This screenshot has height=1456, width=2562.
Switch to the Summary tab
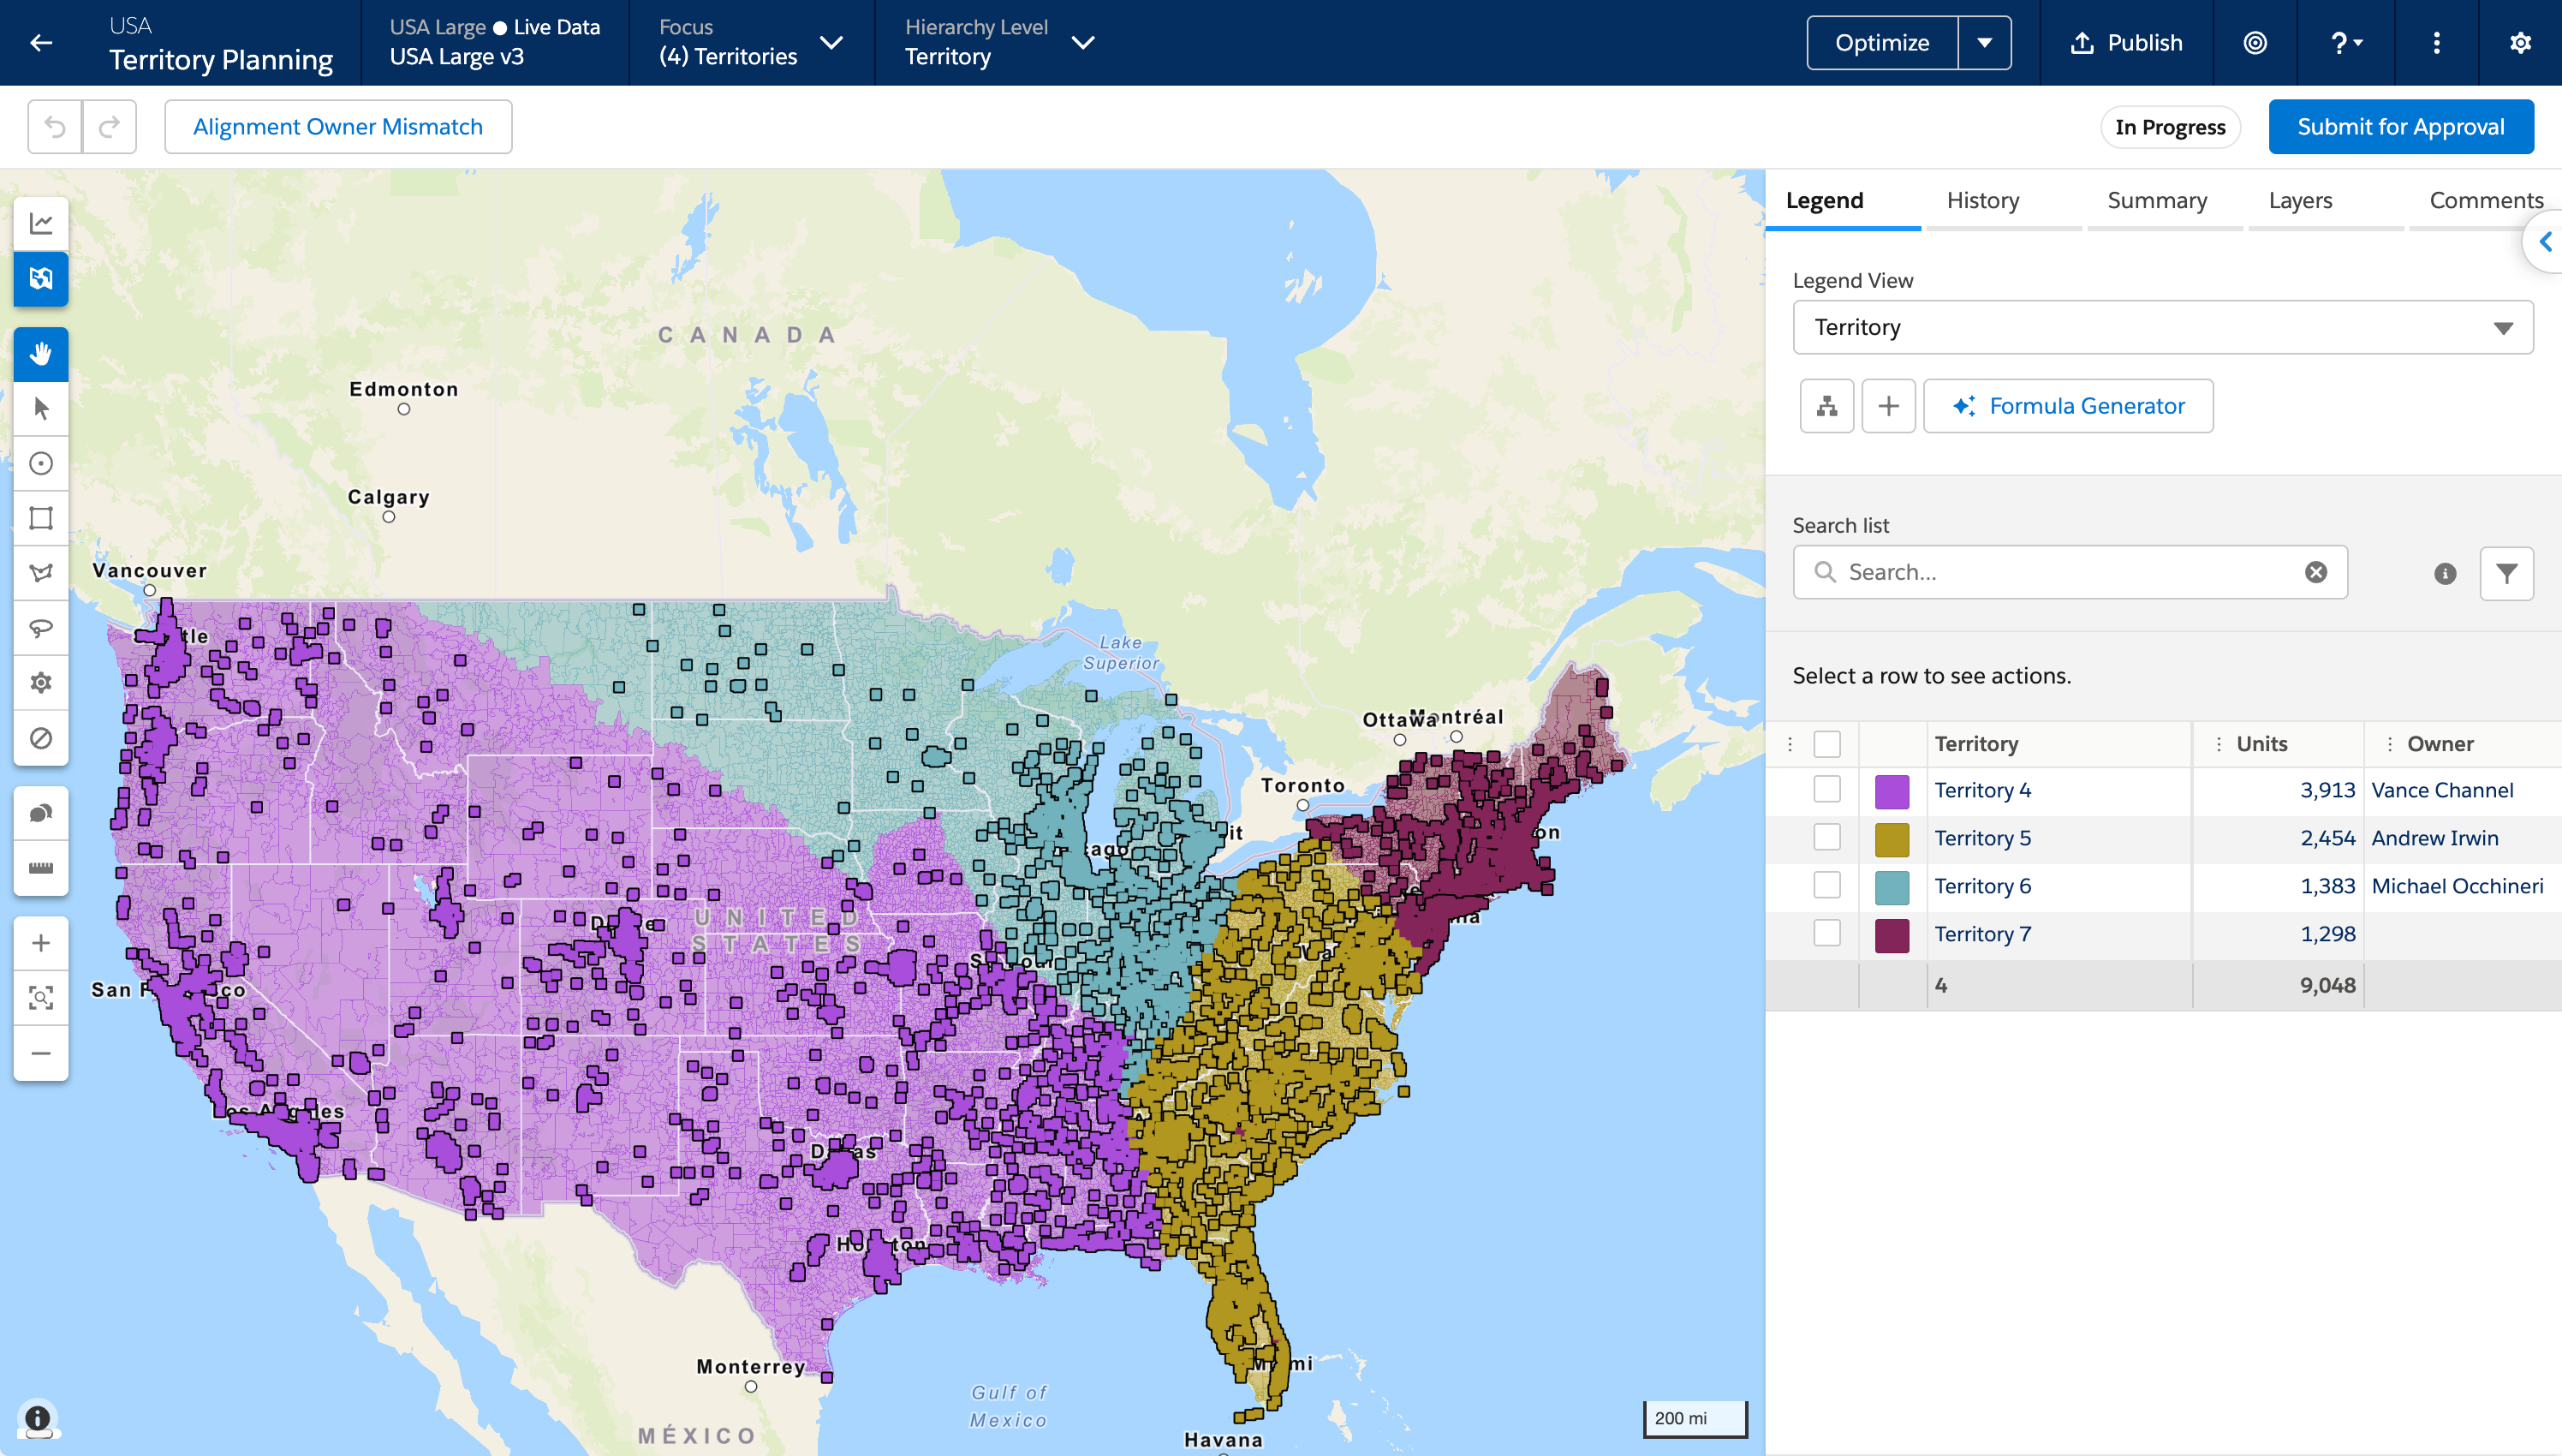point(2156,200)
